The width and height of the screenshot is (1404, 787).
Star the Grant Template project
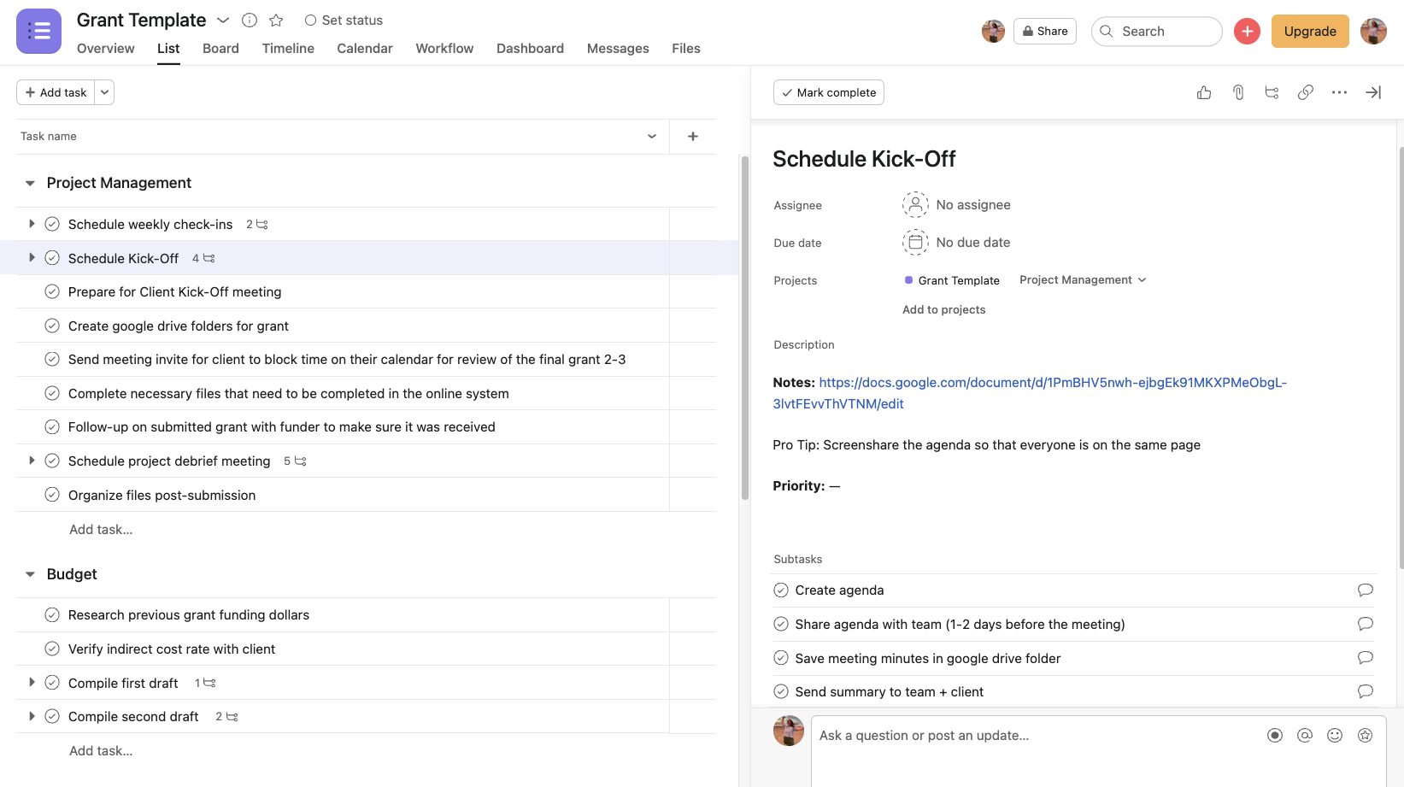coord(276,21)
